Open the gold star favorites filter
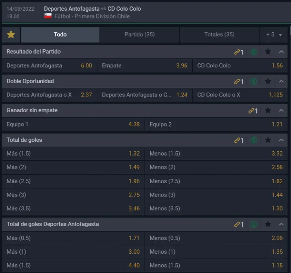This screenshot has height=273, width=291. point(11,35)
